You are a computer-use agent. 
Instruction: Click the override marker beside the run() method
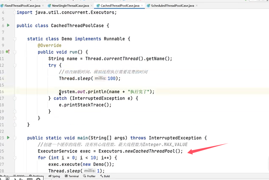[x=8, y=52]
